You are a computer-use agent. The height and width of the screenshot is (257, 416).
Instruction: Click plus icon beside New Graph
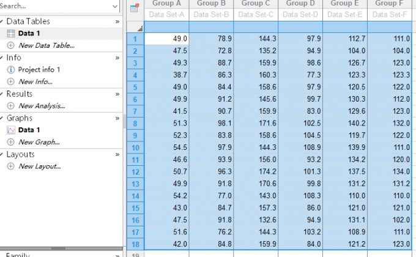point(10,142)
